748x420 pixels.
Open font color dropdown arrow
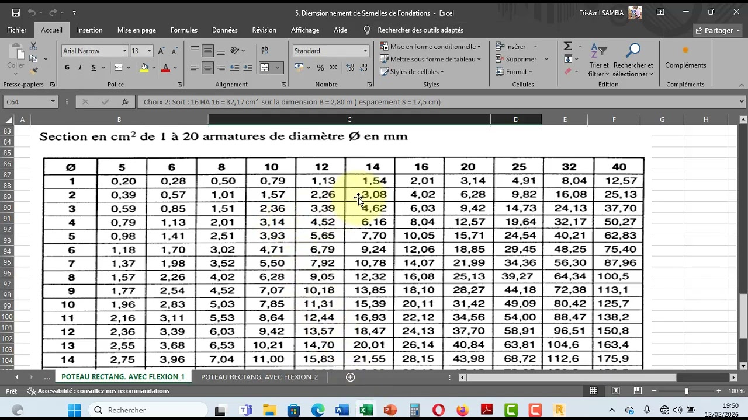tap(175, 68)
